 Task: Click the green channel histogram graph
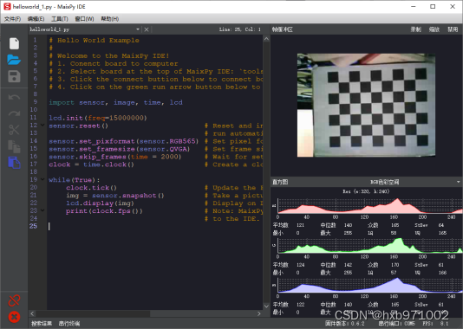point(370,245)
